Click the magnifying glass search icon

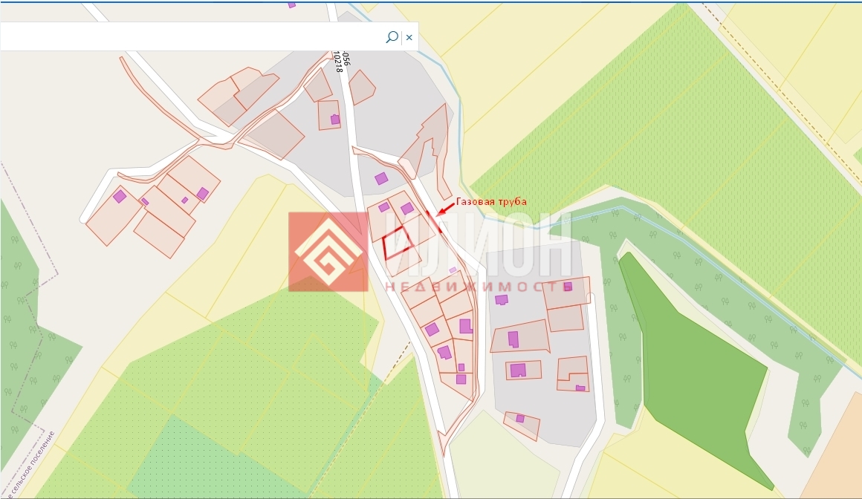point(392,36)
